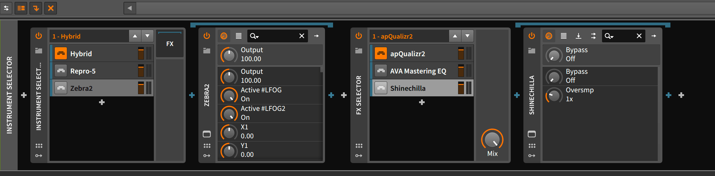Viewport: 715px width, 176px height.
Task: Add new FX layer below Shinechilla
Action: [422, 102]
